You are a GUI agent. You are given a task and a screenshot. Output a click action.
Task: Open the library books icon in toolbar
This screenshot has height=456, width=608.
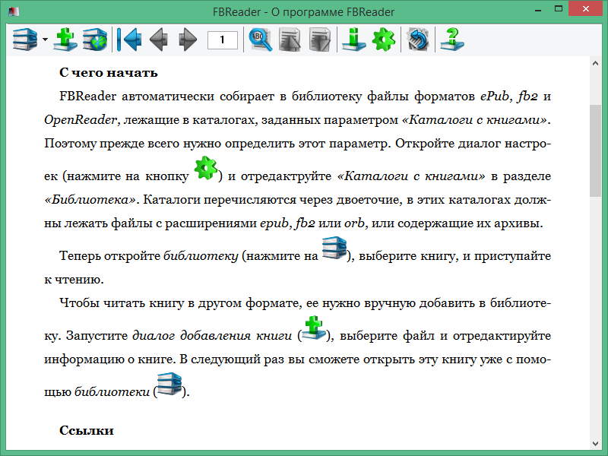25,40
